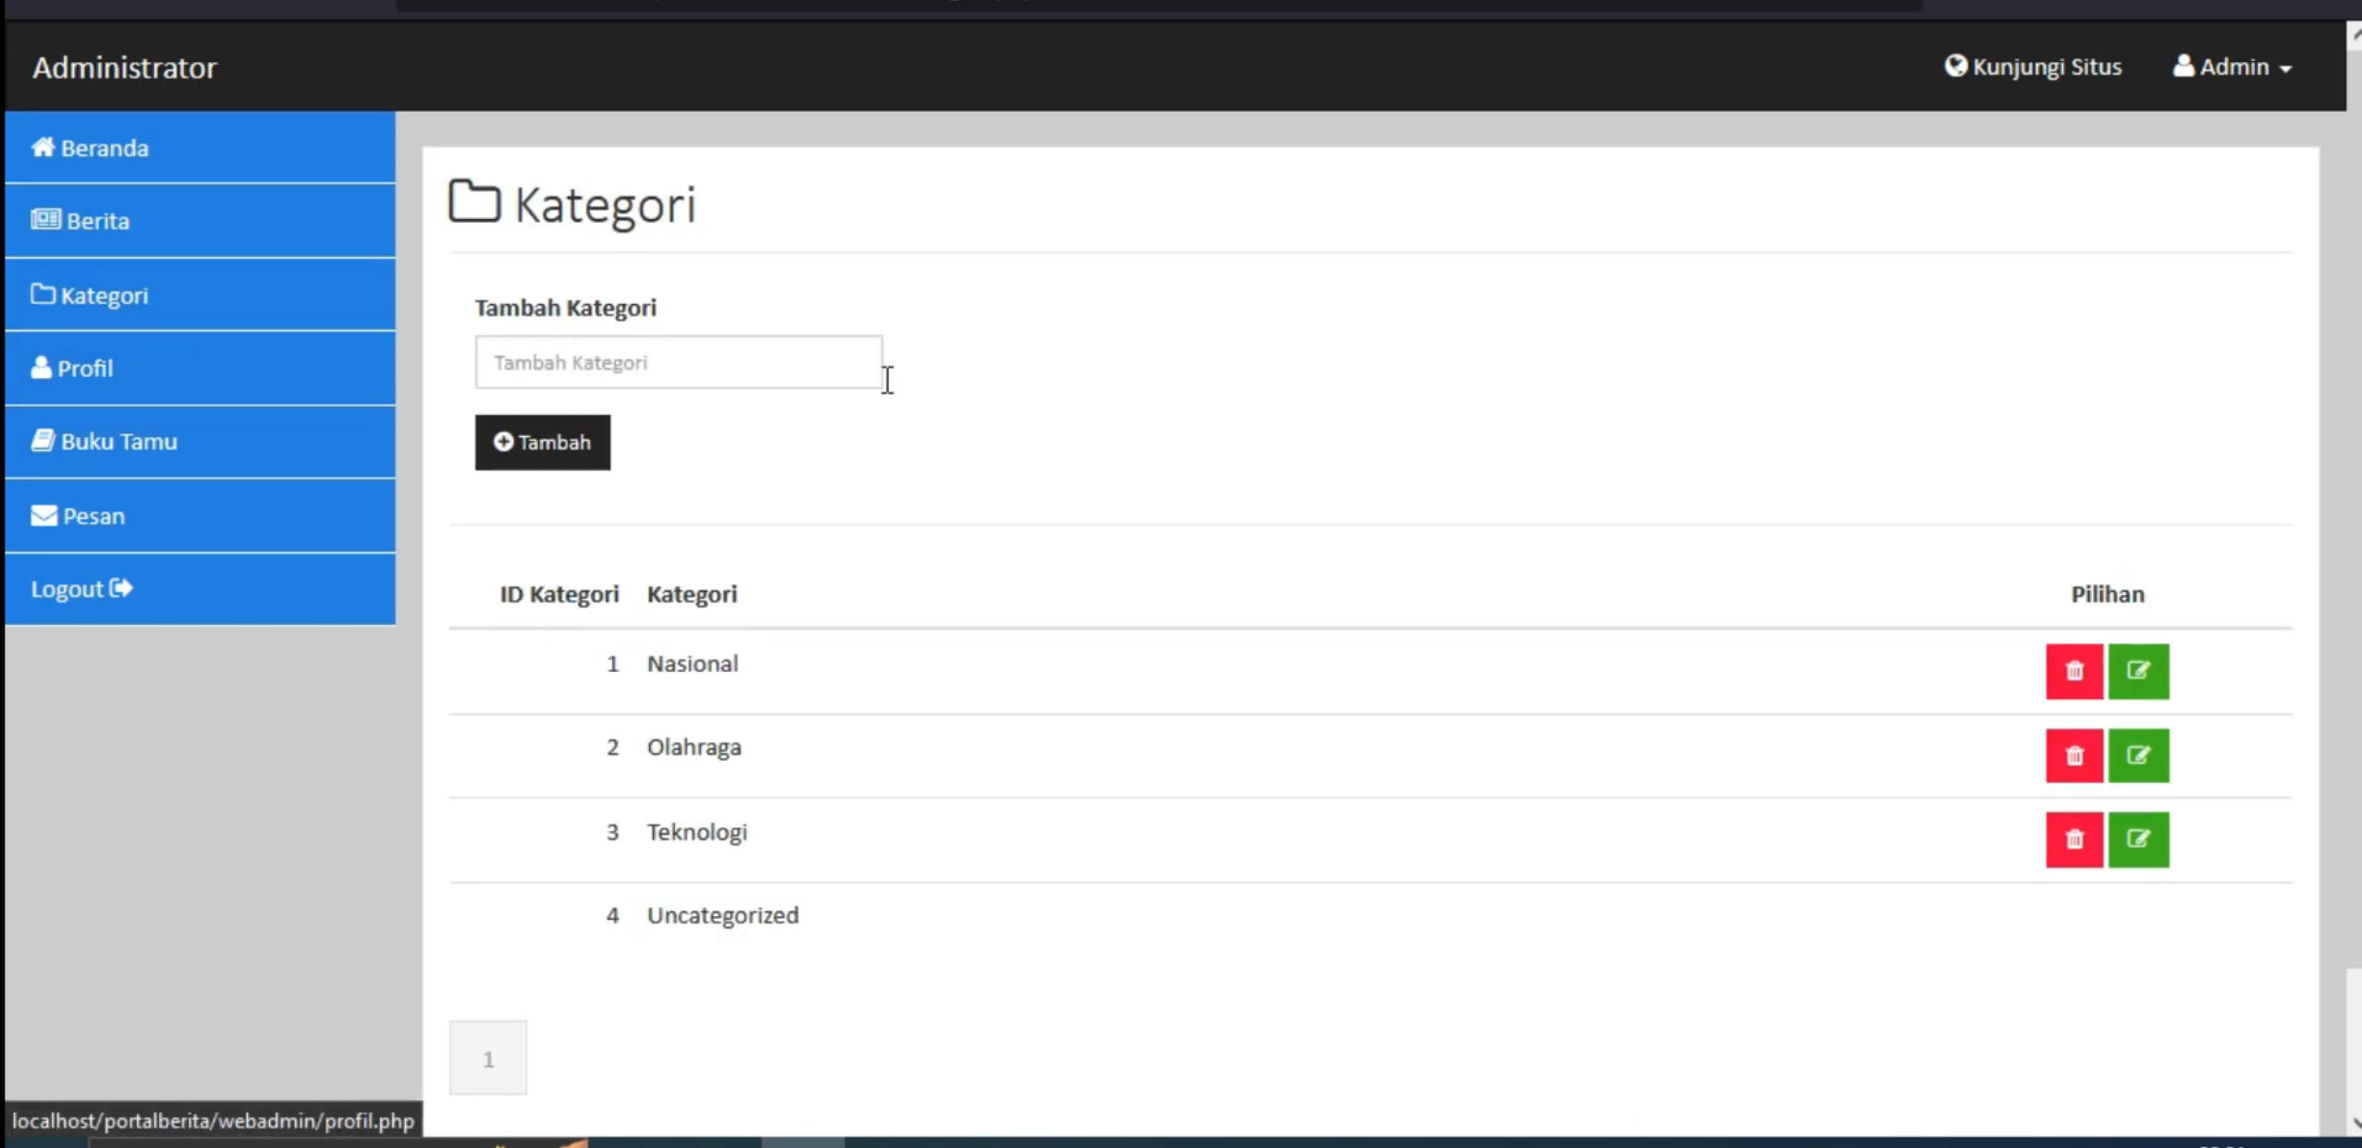Click the Olahraga category name

pyautogui.click(x=694, y=747)
